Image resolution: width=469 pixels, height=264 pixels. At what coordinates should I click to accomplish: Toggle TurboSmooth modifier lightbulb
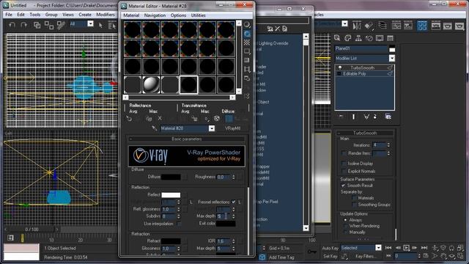[x=340, y=67]
